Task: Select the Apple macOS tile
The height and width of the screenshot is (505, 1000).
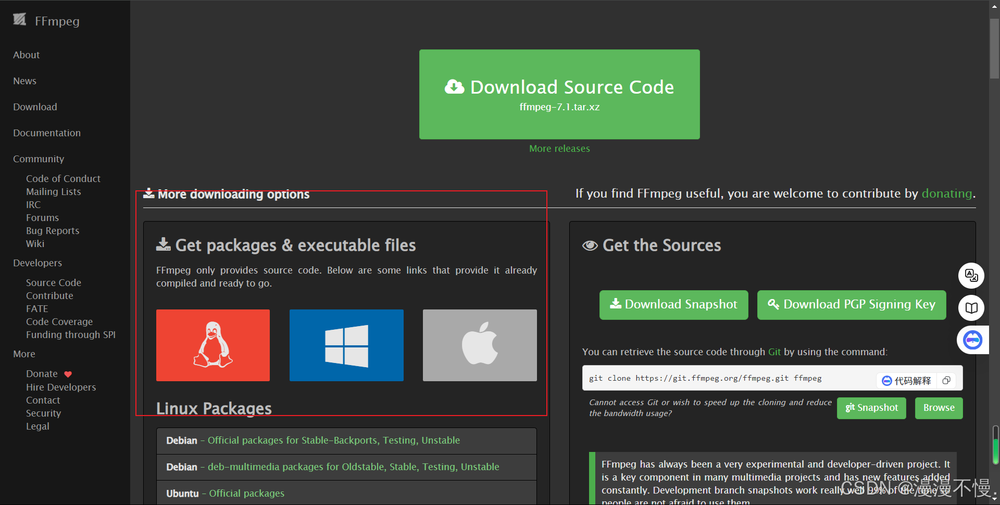Action: tap(480, 345)
